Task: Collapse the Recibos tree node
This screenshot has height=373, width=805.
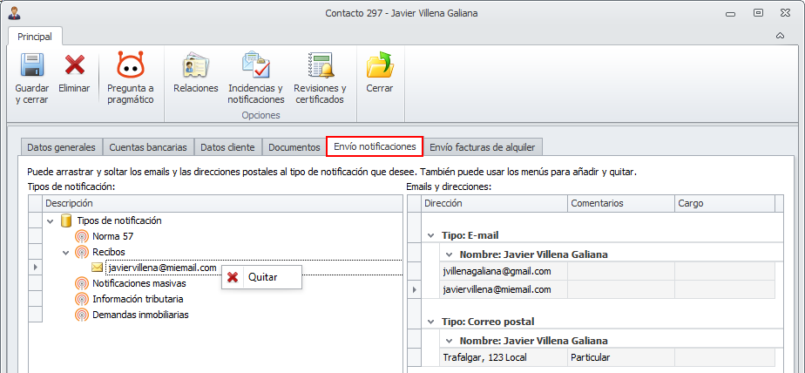Action: (65, 252)
